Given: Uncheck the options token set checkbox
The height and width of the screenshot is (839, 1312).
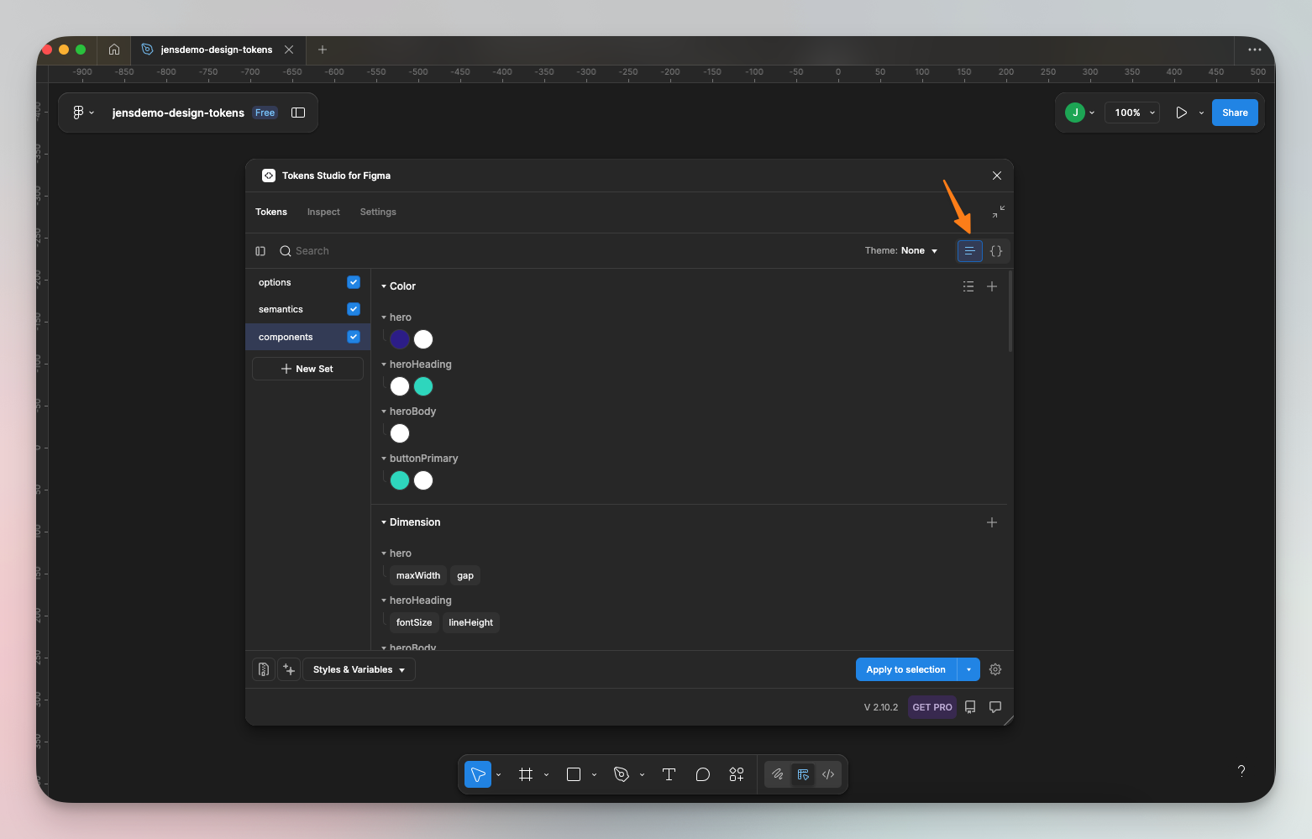Looking at the screenshot, I should click(354, 282).
